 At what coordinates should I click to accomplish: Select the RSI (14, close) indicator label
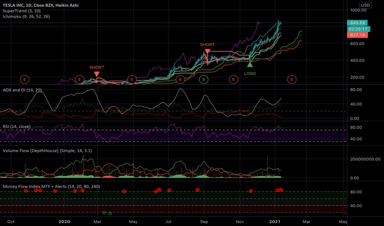[x=16, y=126]
